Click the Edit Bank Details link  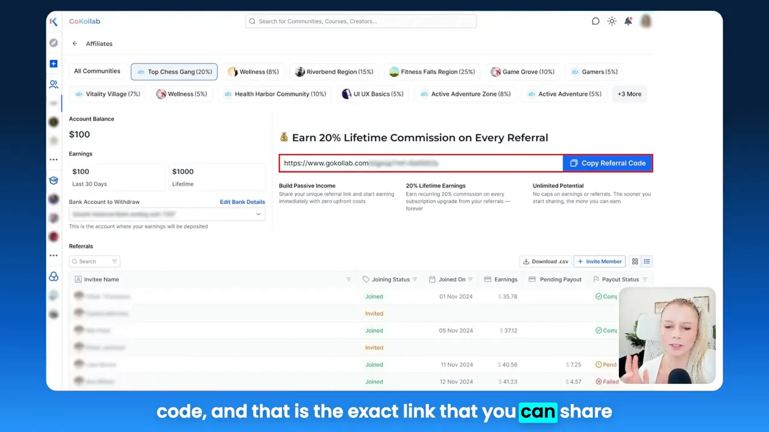[242, 202]
